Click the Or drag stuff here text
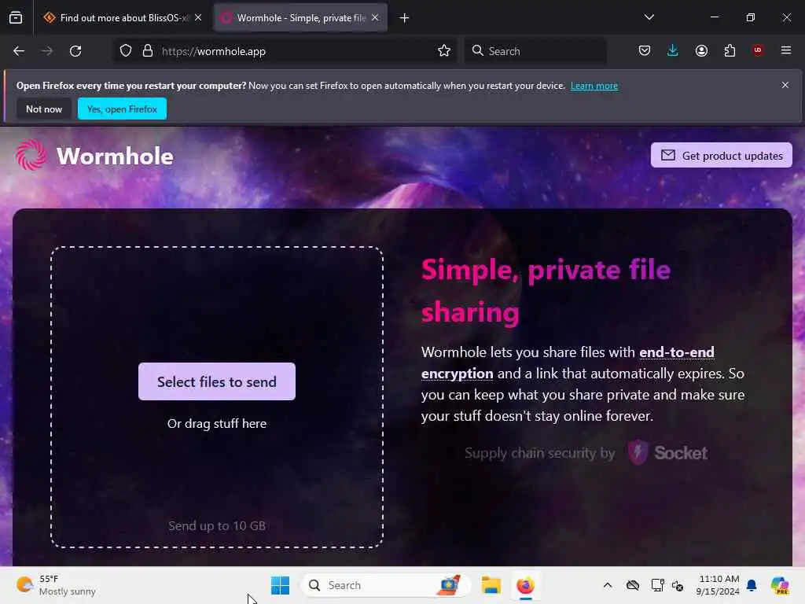Screen dimensions: 805x604 [217, 424]
